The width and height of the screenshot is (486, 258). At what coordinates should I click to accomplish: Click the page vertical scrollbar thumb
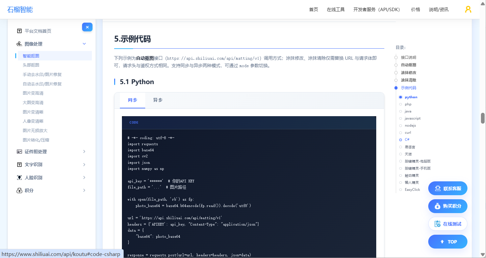coord(483,118)
